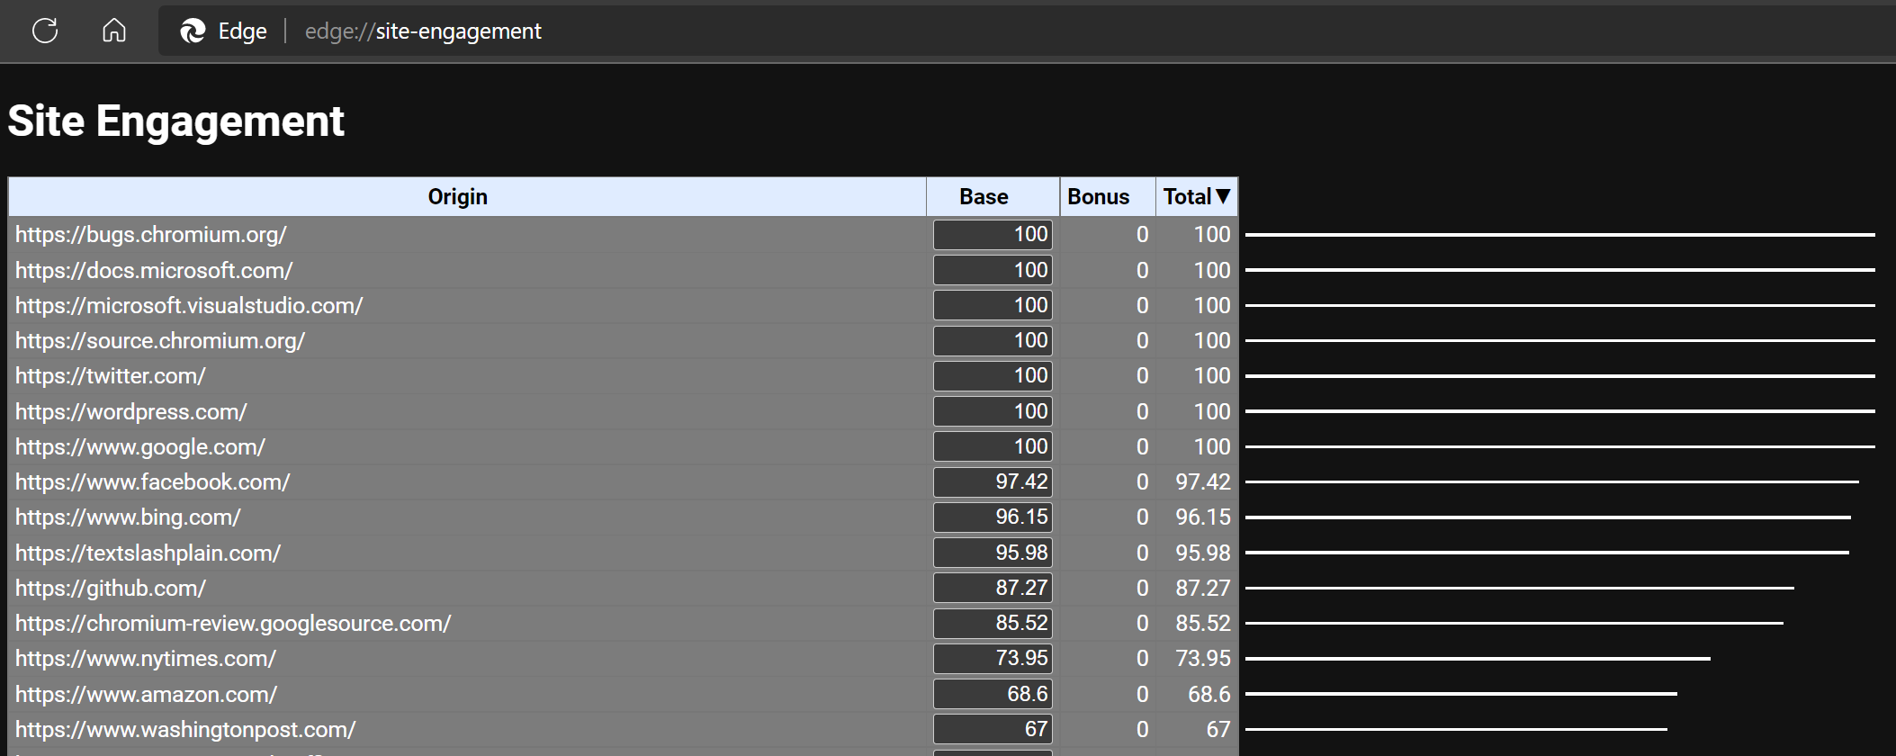Edit base score for www.washingtonpost.com
Image resolution: width=1896 pixels, height=756 pixels.
pos(993,730)
